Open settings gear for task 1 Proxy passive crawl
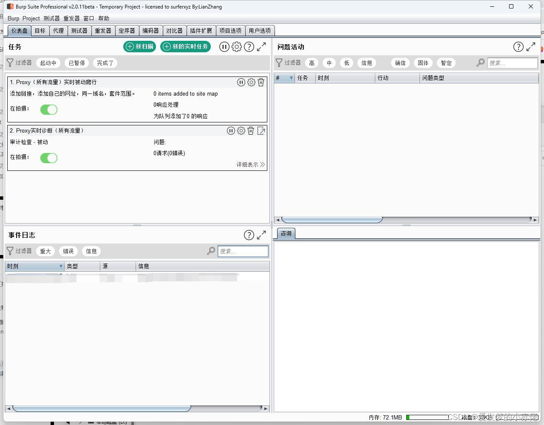This screenshot has height=425, width=544. pos(251,82)
